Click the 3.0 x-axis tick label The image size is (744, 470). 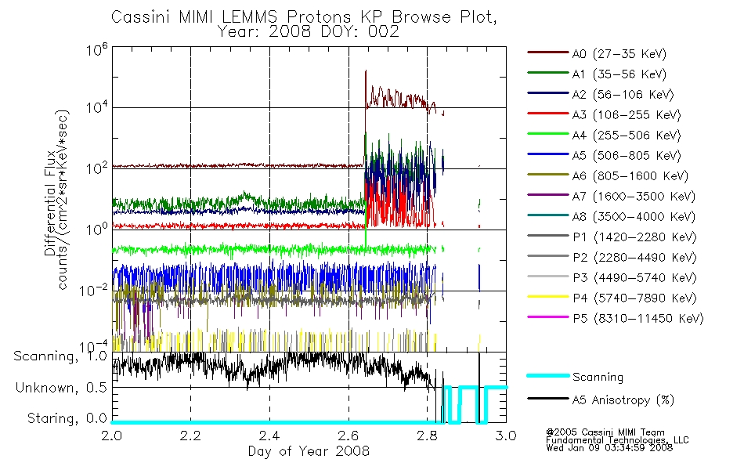click(x=506, y=436)
